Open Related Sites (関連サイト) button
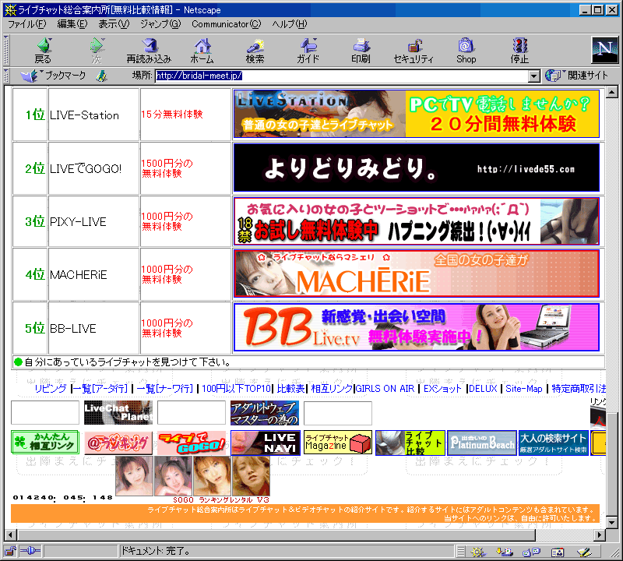Image resolution: width=623 pixels, height=561 pixels. (576, 76)
